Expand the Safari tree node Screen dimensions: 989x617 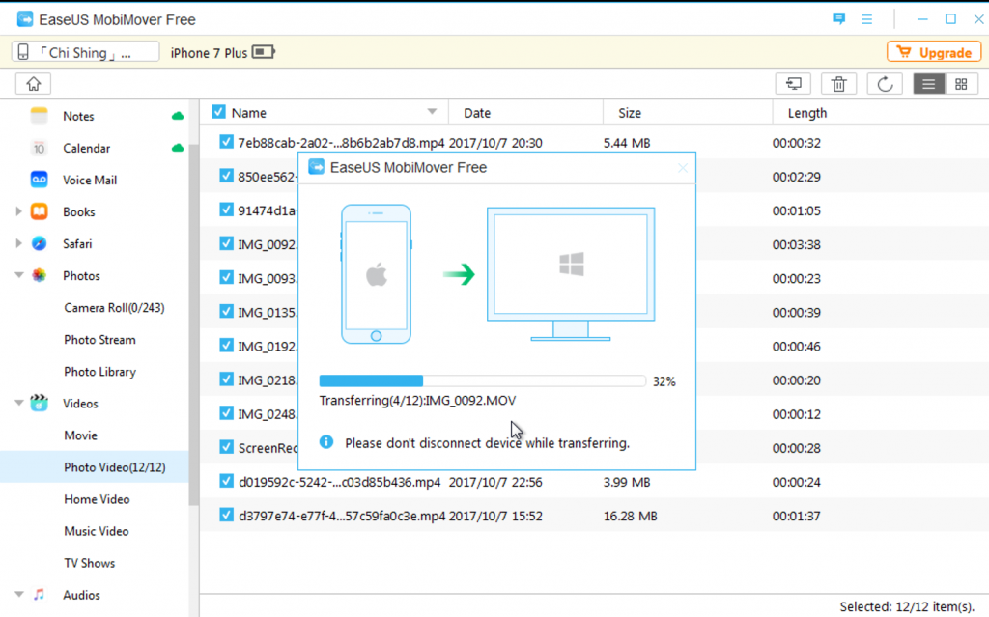18,243
